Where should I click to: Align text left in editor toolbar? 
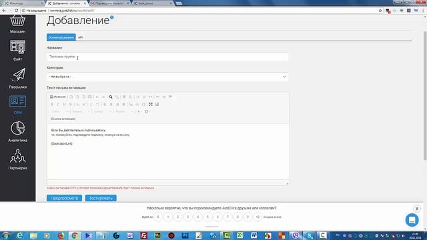[x=105, y=104]
